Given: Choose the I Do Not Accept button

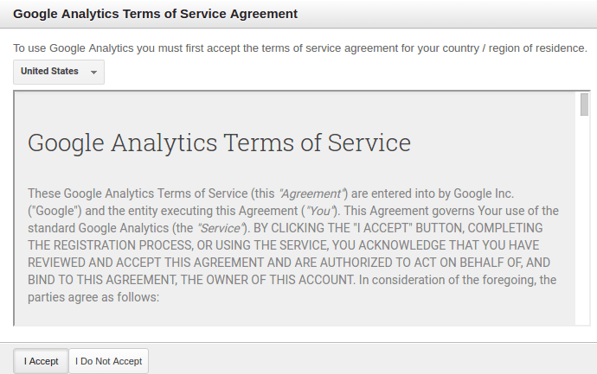Looking at the screenshot, I should pyautogui.click(x=108, y=361).
